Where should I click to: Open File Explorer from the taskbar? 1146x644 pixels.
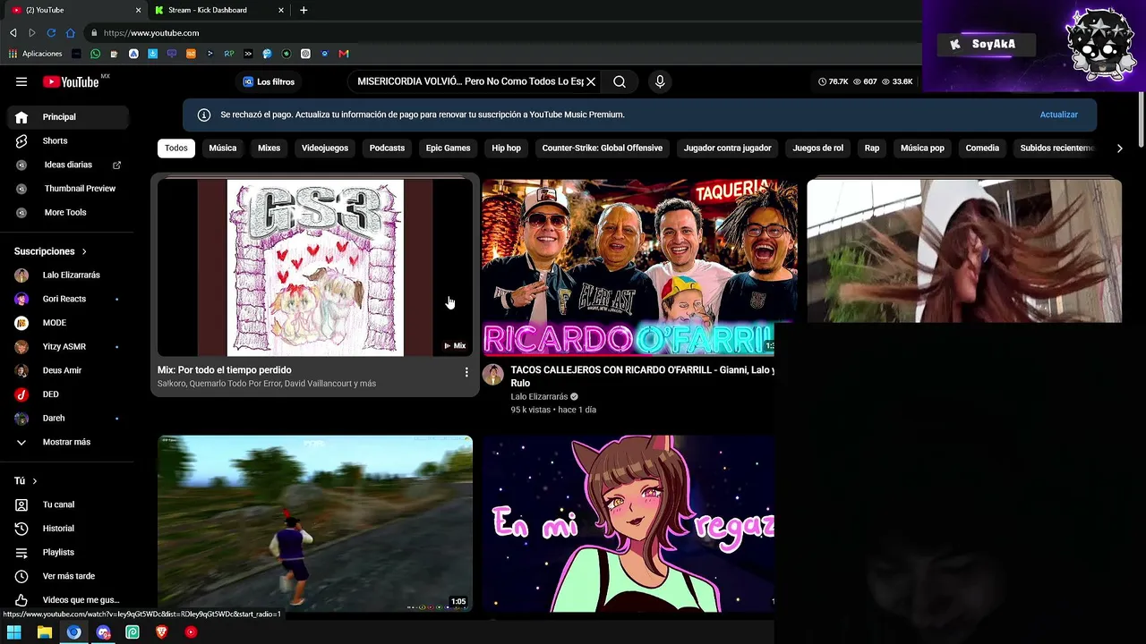tap(44, 632)
